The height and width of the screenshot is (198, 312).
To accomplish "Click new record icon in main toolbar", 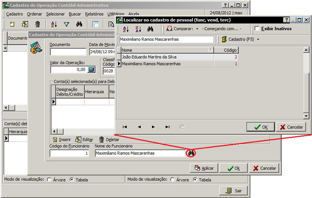I will 12,25.
